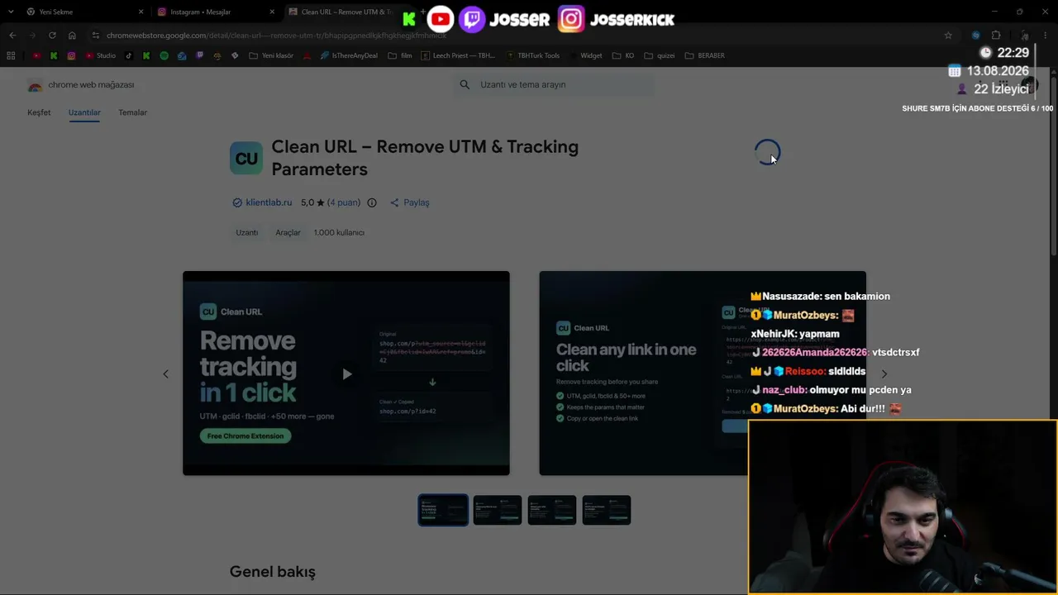Visit the klientlab.ru publisher link
1058x595 pixels.
pos(269,202)
